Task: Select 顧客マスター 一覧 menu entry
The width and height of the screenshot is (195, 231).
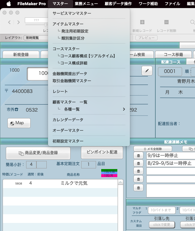Action: (x=89, y=102)
